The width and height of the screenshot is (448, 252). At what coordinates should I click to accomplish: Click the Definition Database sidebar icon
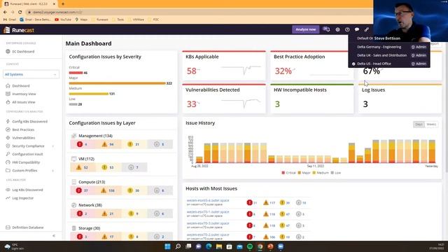8,227
